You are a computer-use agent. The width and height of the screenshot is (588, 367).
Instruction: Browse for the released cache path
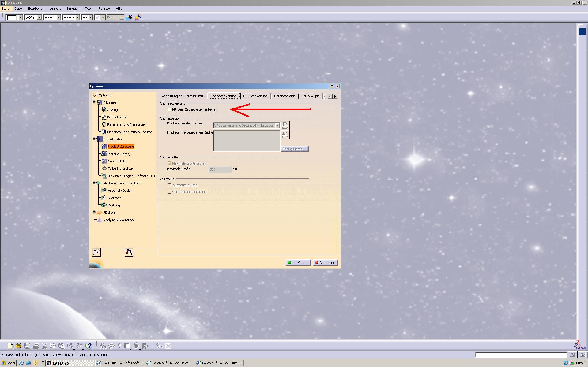[x=285, y=135]
